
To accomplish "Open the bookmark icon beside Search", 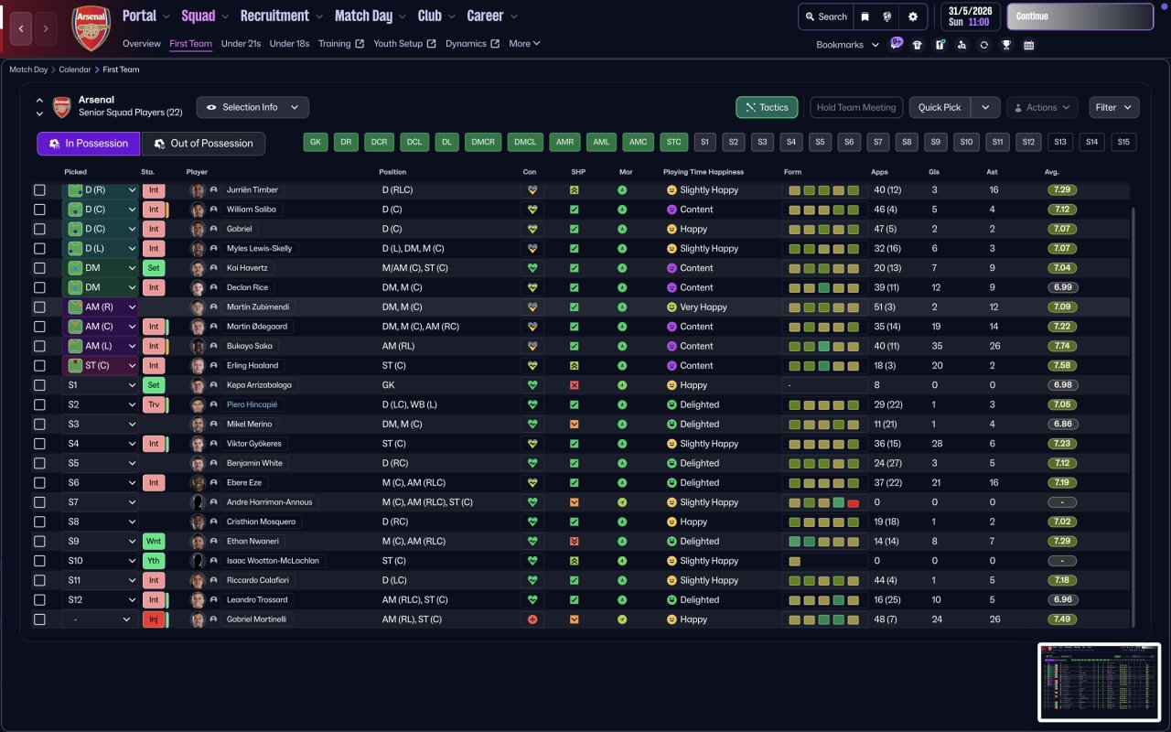I will [865, 16].
